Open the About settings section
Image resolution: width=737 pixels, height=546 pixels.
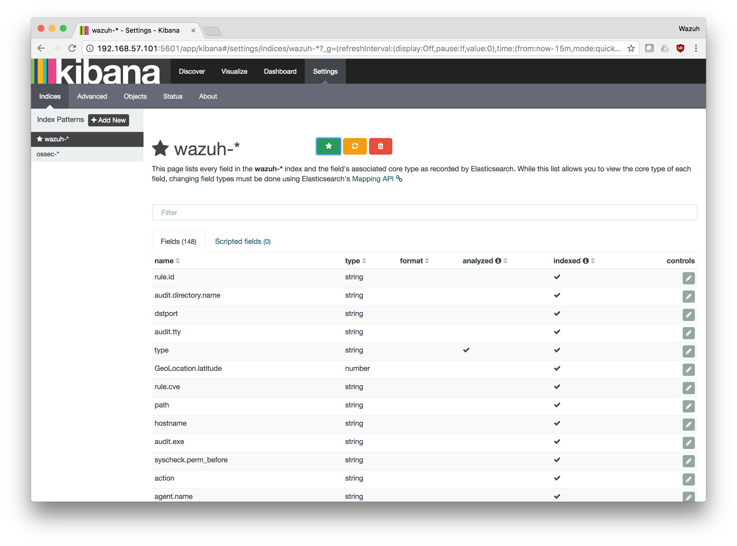coord(208,96)
